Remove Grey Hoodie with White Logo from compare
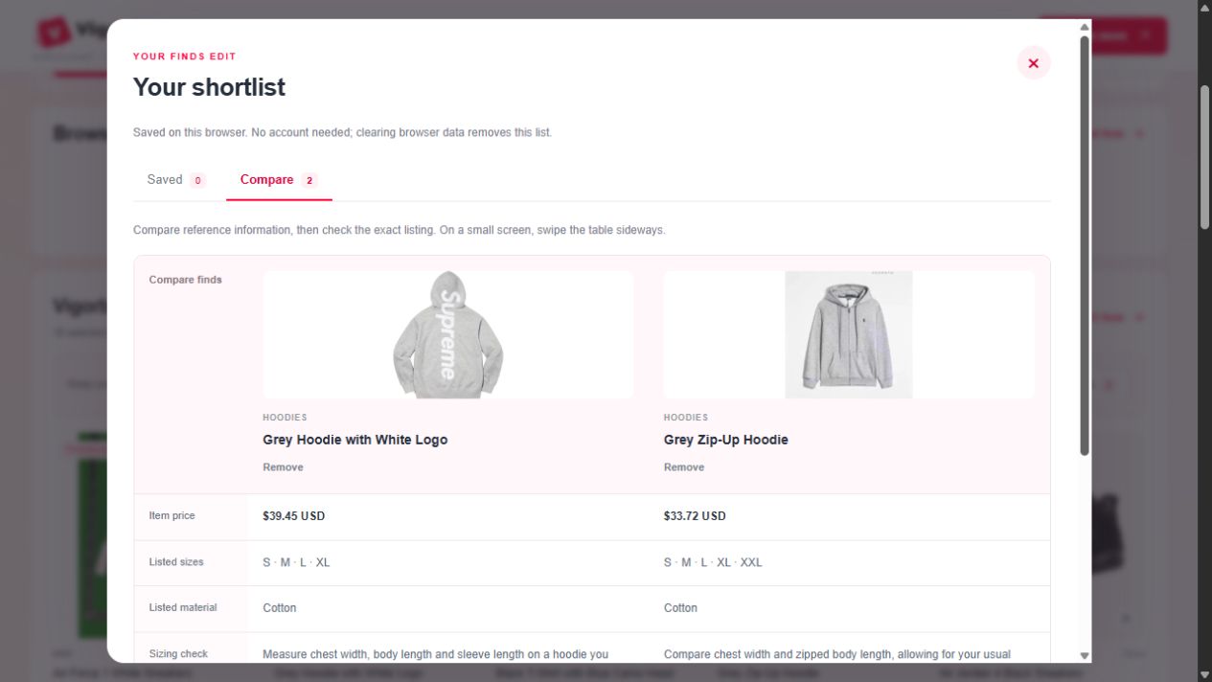Image resolution: width=1212 pixels, height=682 pixels. coord(283,467)
